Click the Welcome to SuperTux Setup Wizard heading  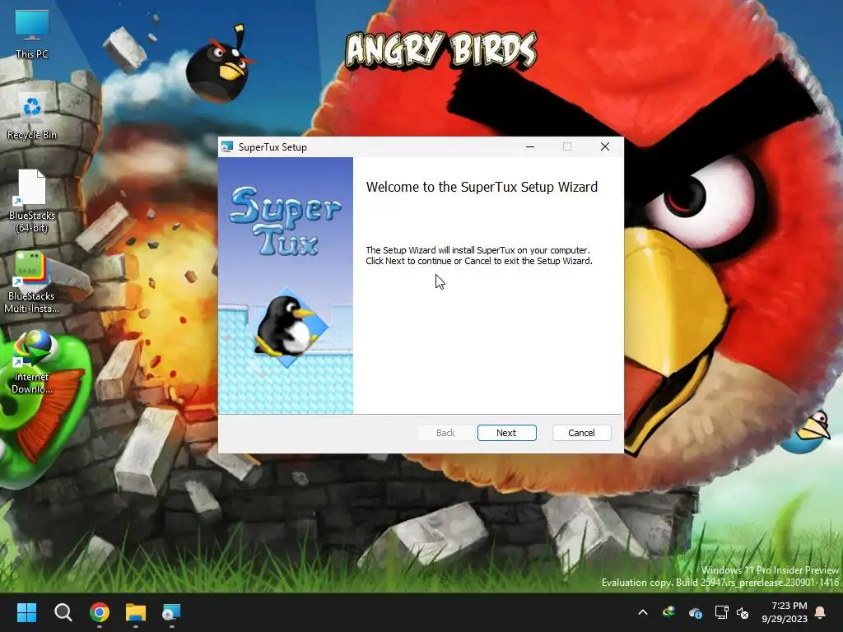(482, 187)
